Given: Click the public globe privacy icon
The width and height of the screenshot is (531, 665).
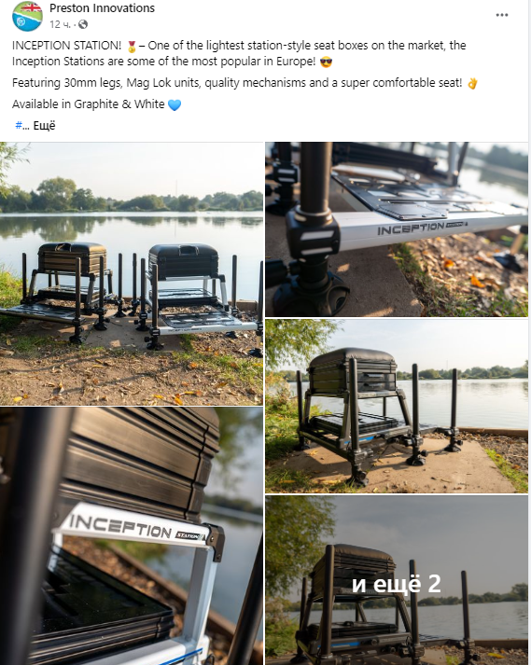Looking at the screenshot, I should [x=83, y=24].
